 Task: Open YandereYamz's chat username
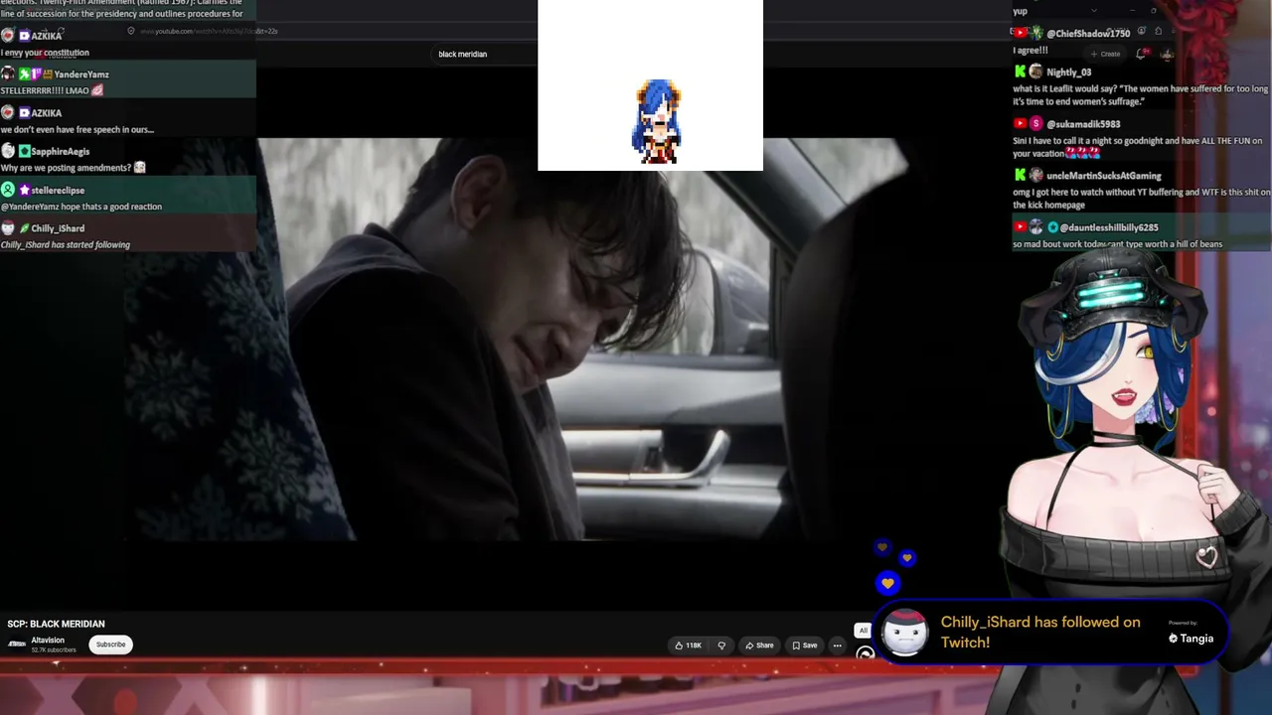pos(81,74)
